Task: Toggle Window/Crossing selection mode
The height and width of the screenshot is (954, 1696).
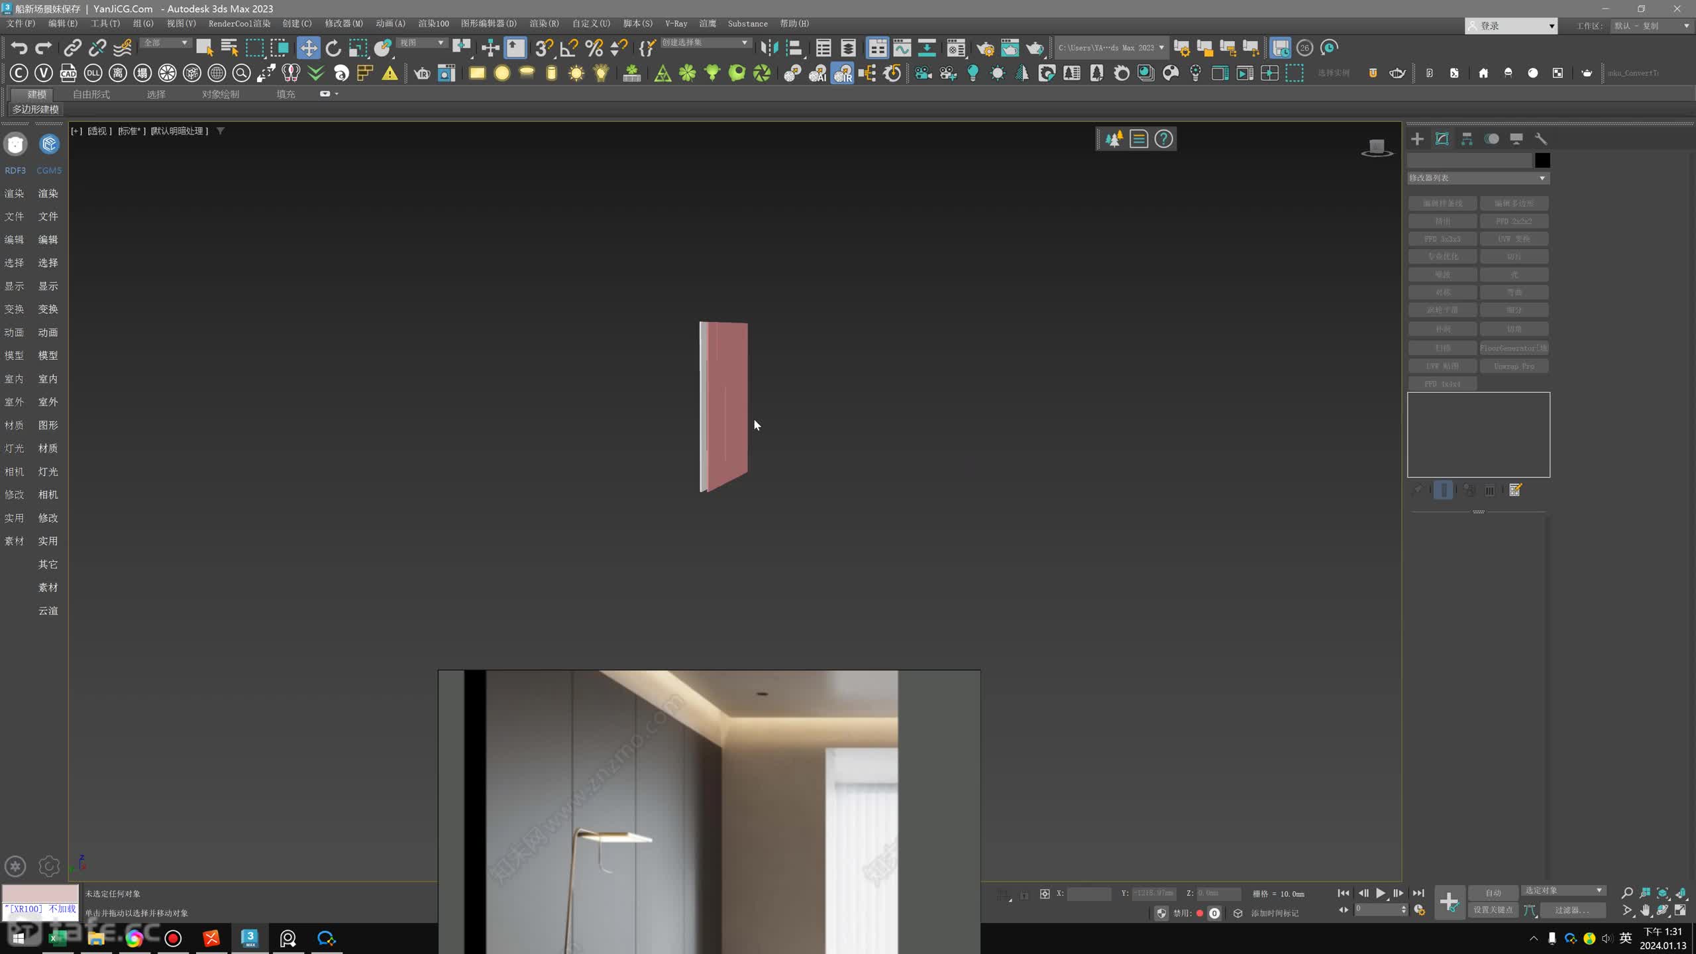Action: pyautogui.click(x=280, y=48)
